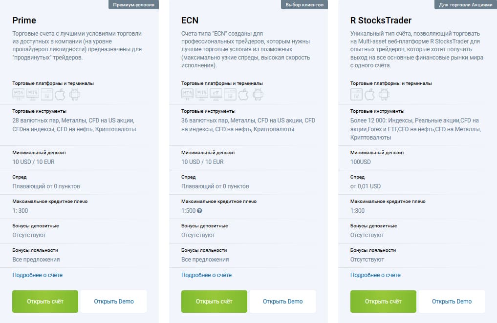The image size is (497, 323).
Task: Click the Apple icon under R StocksTrader
Action: point(370,94)
